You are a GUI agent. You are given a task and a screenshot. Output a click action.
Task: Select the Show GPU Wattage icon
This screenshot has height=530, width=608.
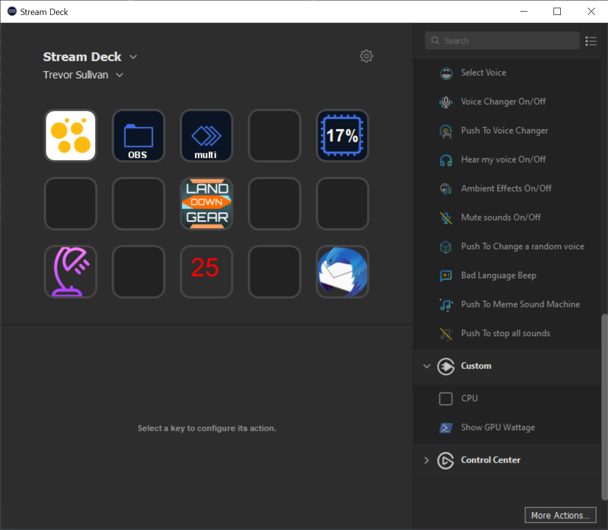446,428
